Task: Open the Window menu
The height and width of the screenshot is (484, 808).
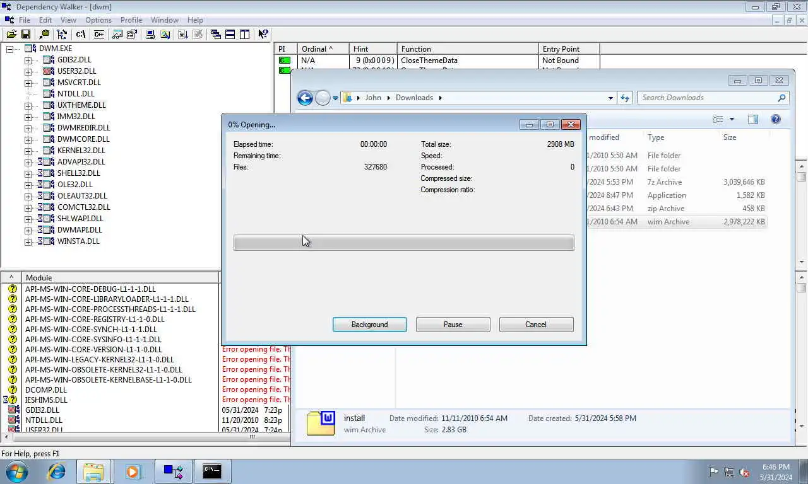Action: (164, 20)
